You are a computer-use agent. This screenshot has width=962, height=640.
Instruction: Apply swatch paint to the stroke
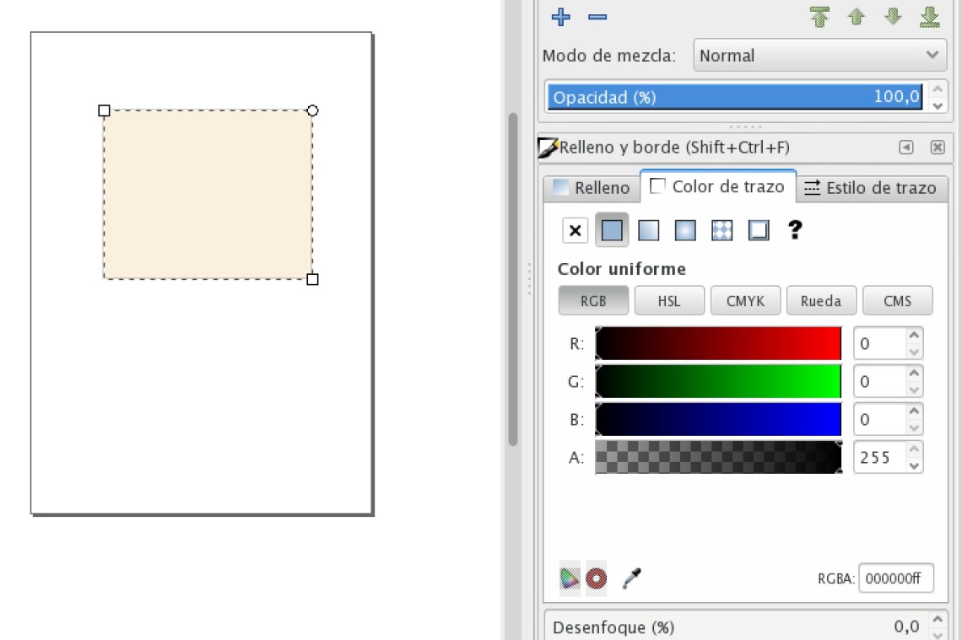click(757, 229)
